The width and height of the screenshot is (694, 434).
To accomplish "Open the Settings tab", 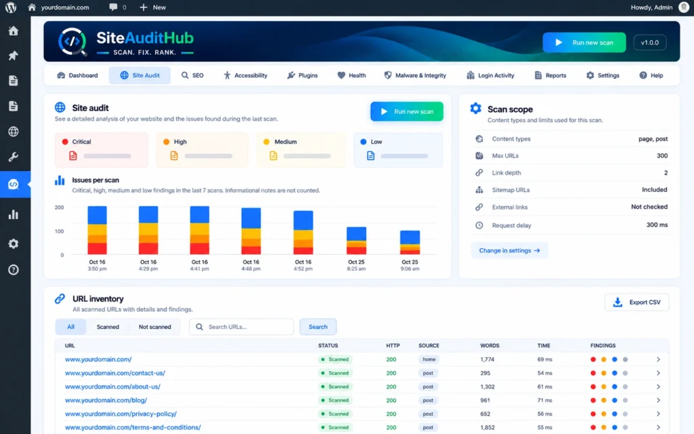I will point(603,75).
